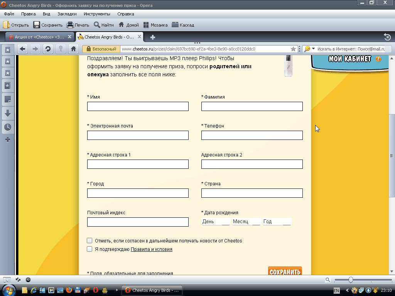Open the History clock panel in sidebar
This screenshot has height=296, width=395.
(8, 127)
